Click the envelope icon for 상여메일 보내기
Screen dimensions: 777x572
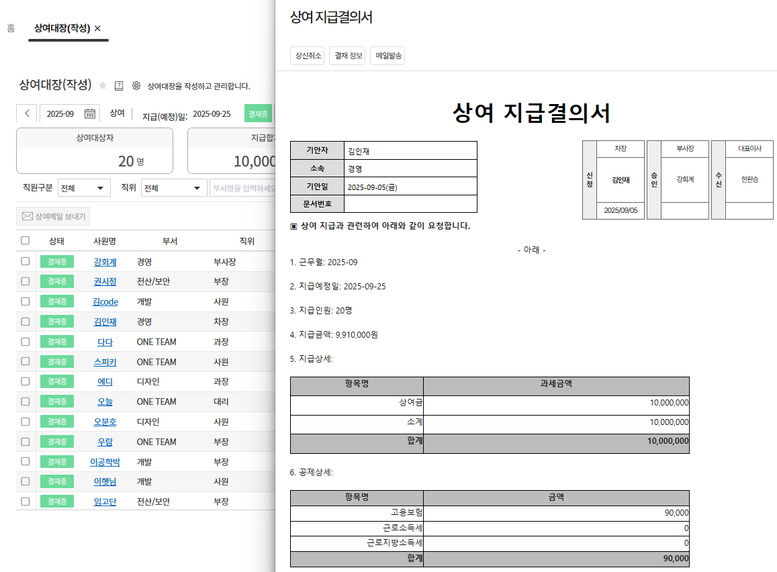point(28,216)
